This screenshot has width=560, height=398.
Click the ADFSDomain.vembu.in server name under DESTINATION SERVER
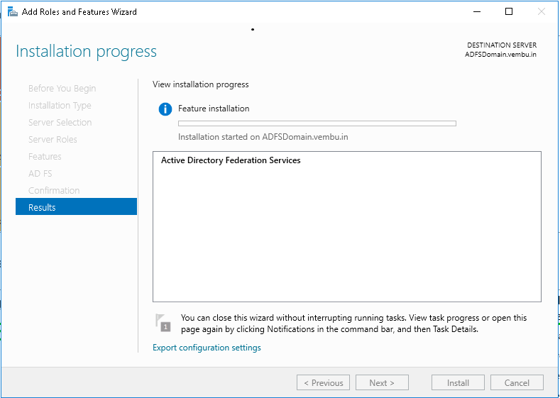pos(500,55)
